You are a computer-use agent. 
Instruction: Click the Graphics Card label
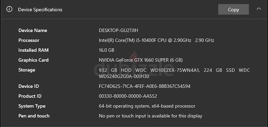point(33,60)
